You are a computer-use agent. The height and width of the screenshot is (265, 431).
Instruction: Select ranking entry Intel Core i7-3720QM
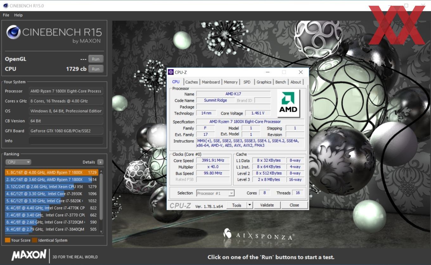[x=51, y=222]
